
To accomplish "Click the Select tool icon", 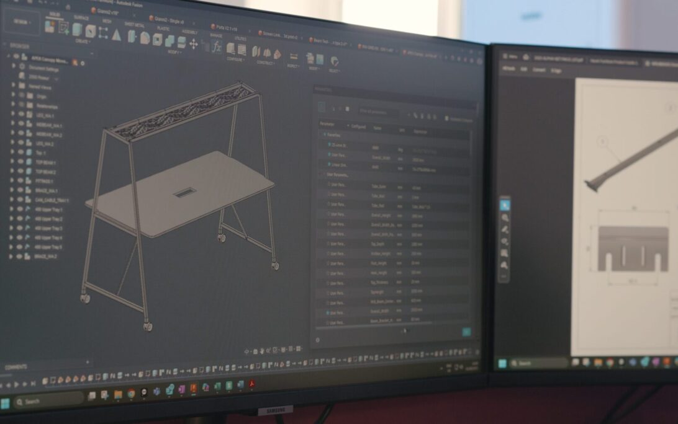I will (x=334, y=61).
